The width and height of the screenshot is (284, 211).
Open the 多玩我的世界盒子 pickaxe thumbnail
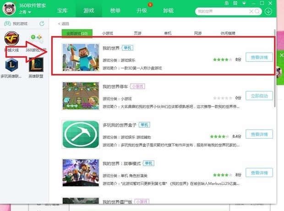click(x=81, y=134)
